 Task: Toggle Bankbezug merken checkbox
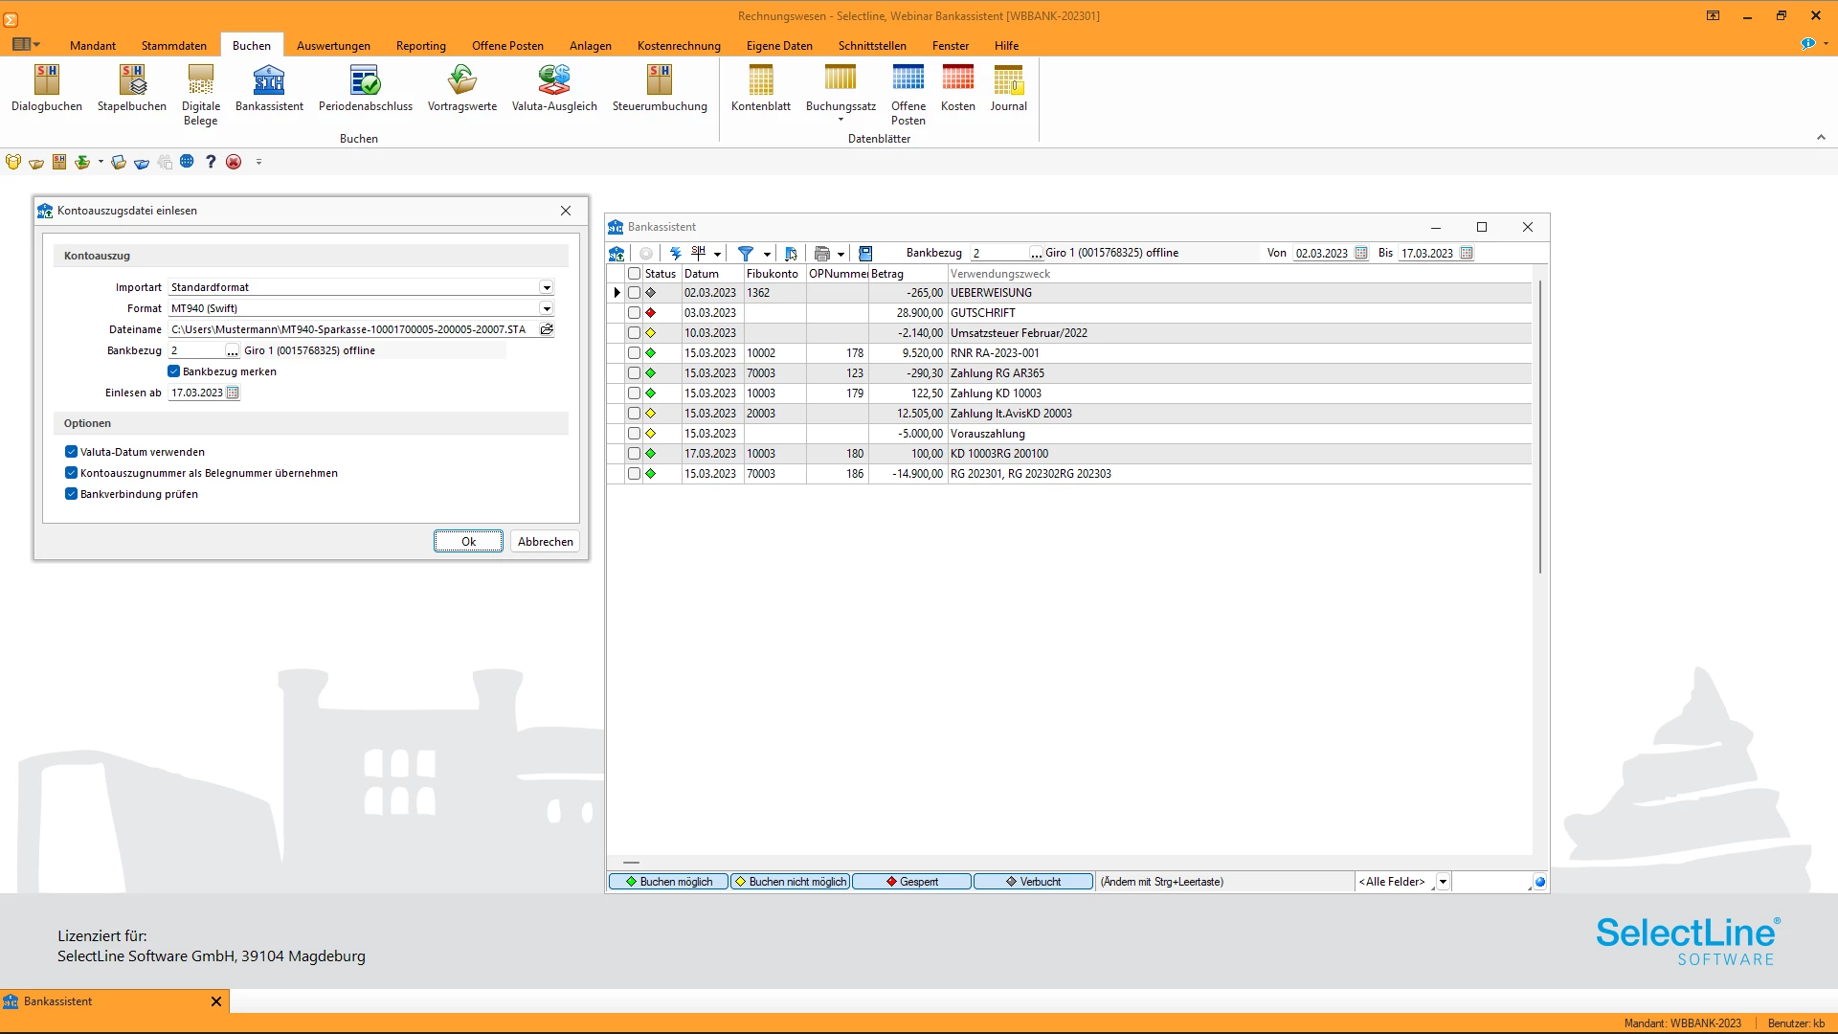[174, 371]
